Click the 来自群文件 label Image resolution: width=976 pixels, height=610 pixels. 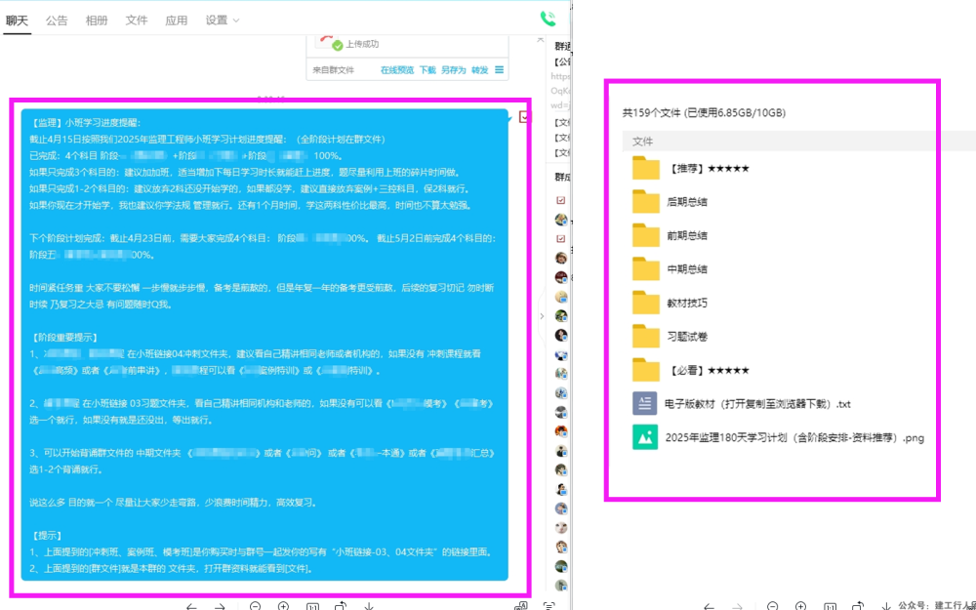click(x=333, y=70)
